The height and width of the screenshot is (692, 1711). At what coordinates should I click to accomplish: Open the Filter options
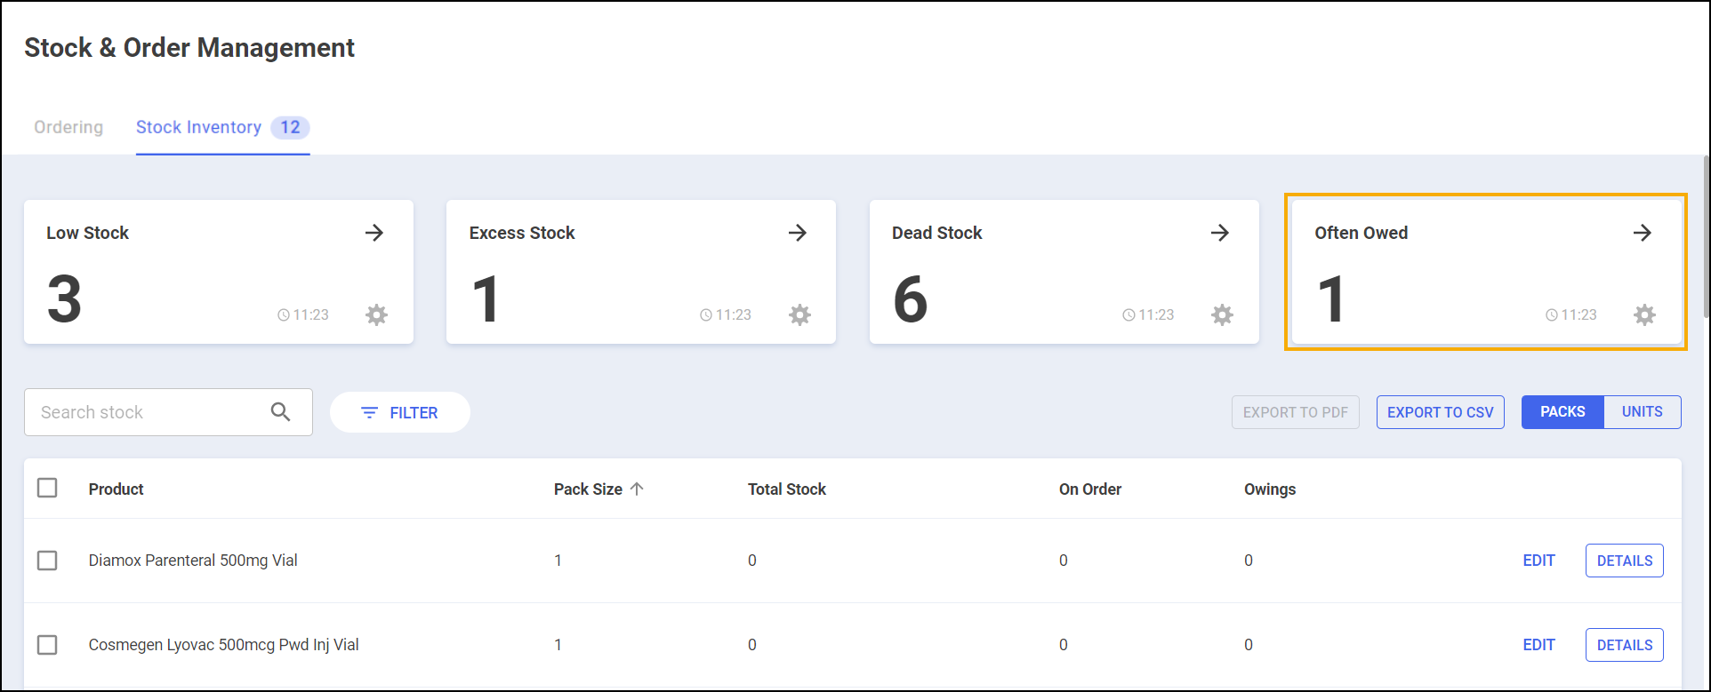(x=399, y=412)
